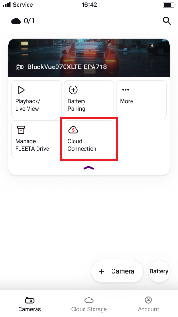This screenshot has height=317, width=178.
Task: Tap the + Camera button
Action: pos(117,271)
